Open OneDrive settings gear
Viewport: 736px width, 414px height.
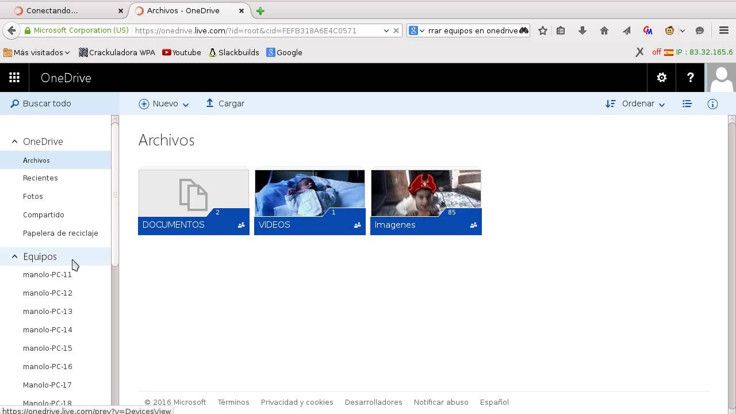click(662, 78)
